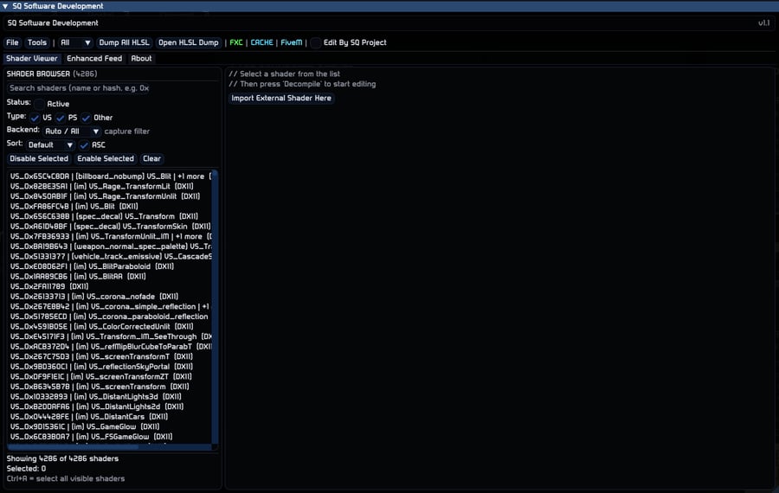Select shader VS_0xFA86FC4B VS_Blit
The width and height of the screenshot is (779, 493).
pos(110,206)
